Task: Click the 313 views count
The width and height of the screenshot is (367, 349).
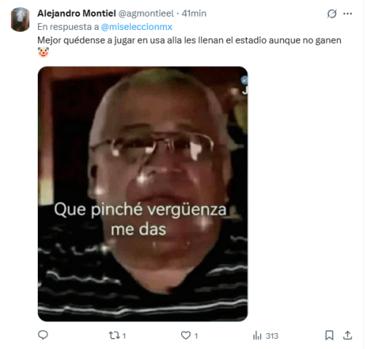Action: click(272, 336)
